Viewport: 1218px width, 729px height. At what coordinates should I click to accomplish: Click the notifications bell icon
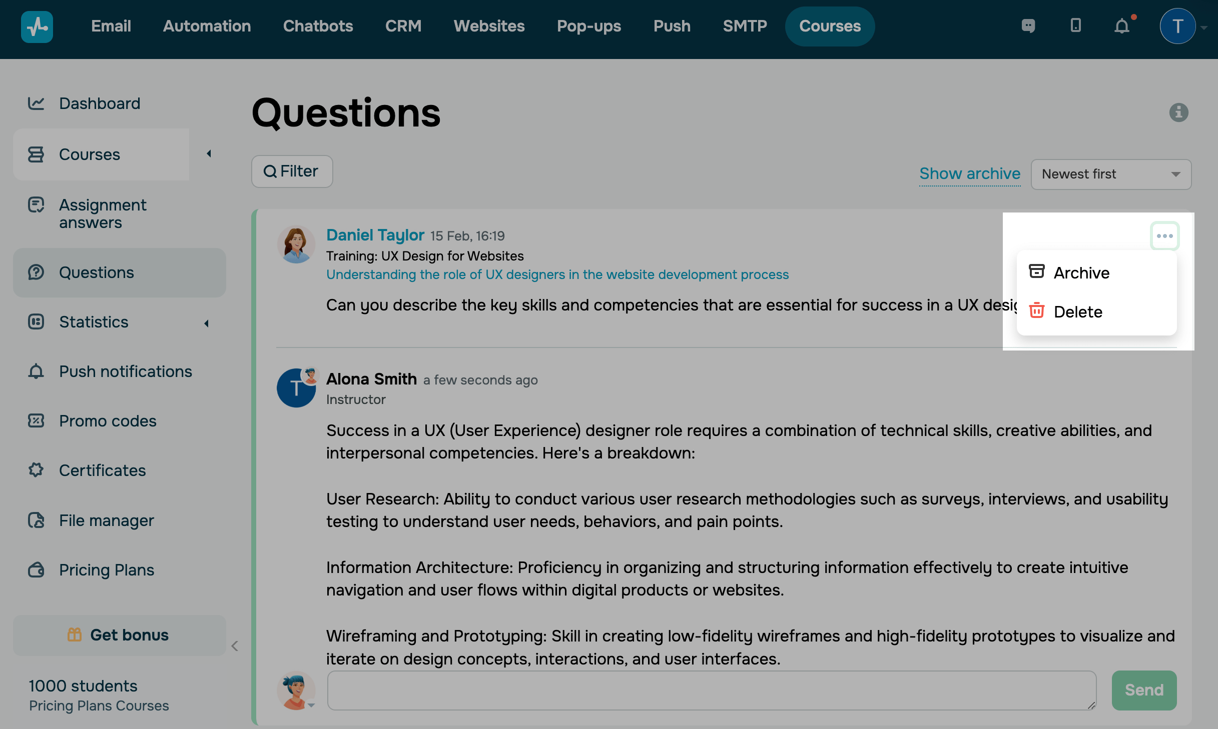1122,26
